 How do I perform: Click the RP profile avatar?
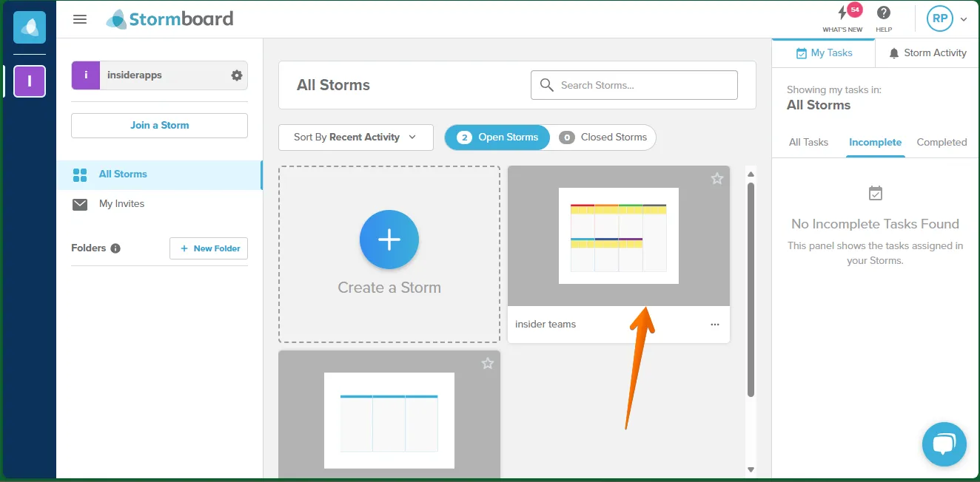coord(940,19)
